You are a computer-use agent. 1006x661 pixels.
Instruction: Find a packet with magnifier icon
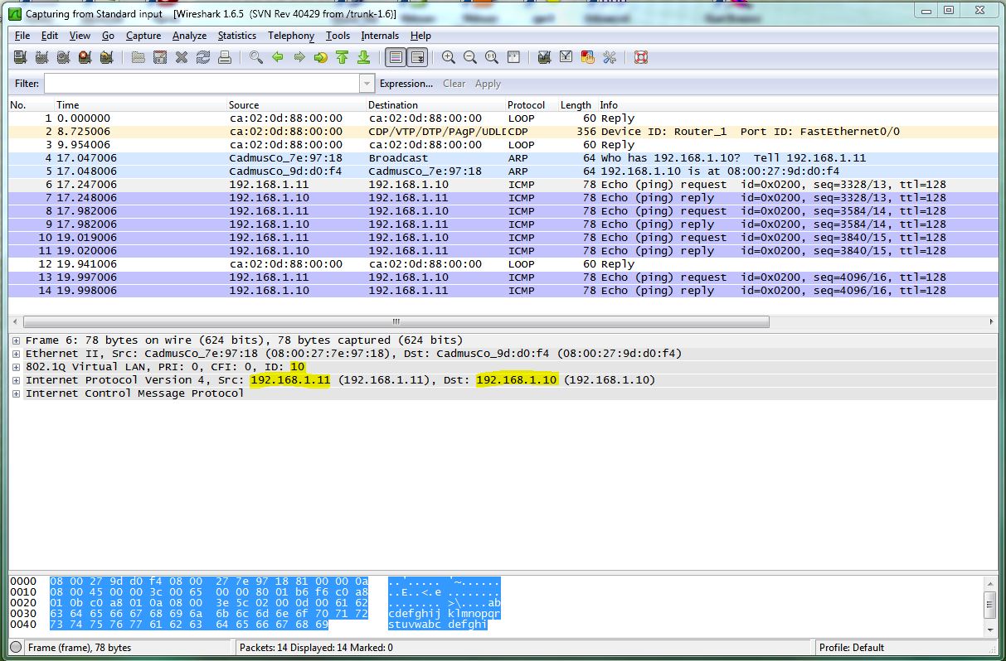256,57
